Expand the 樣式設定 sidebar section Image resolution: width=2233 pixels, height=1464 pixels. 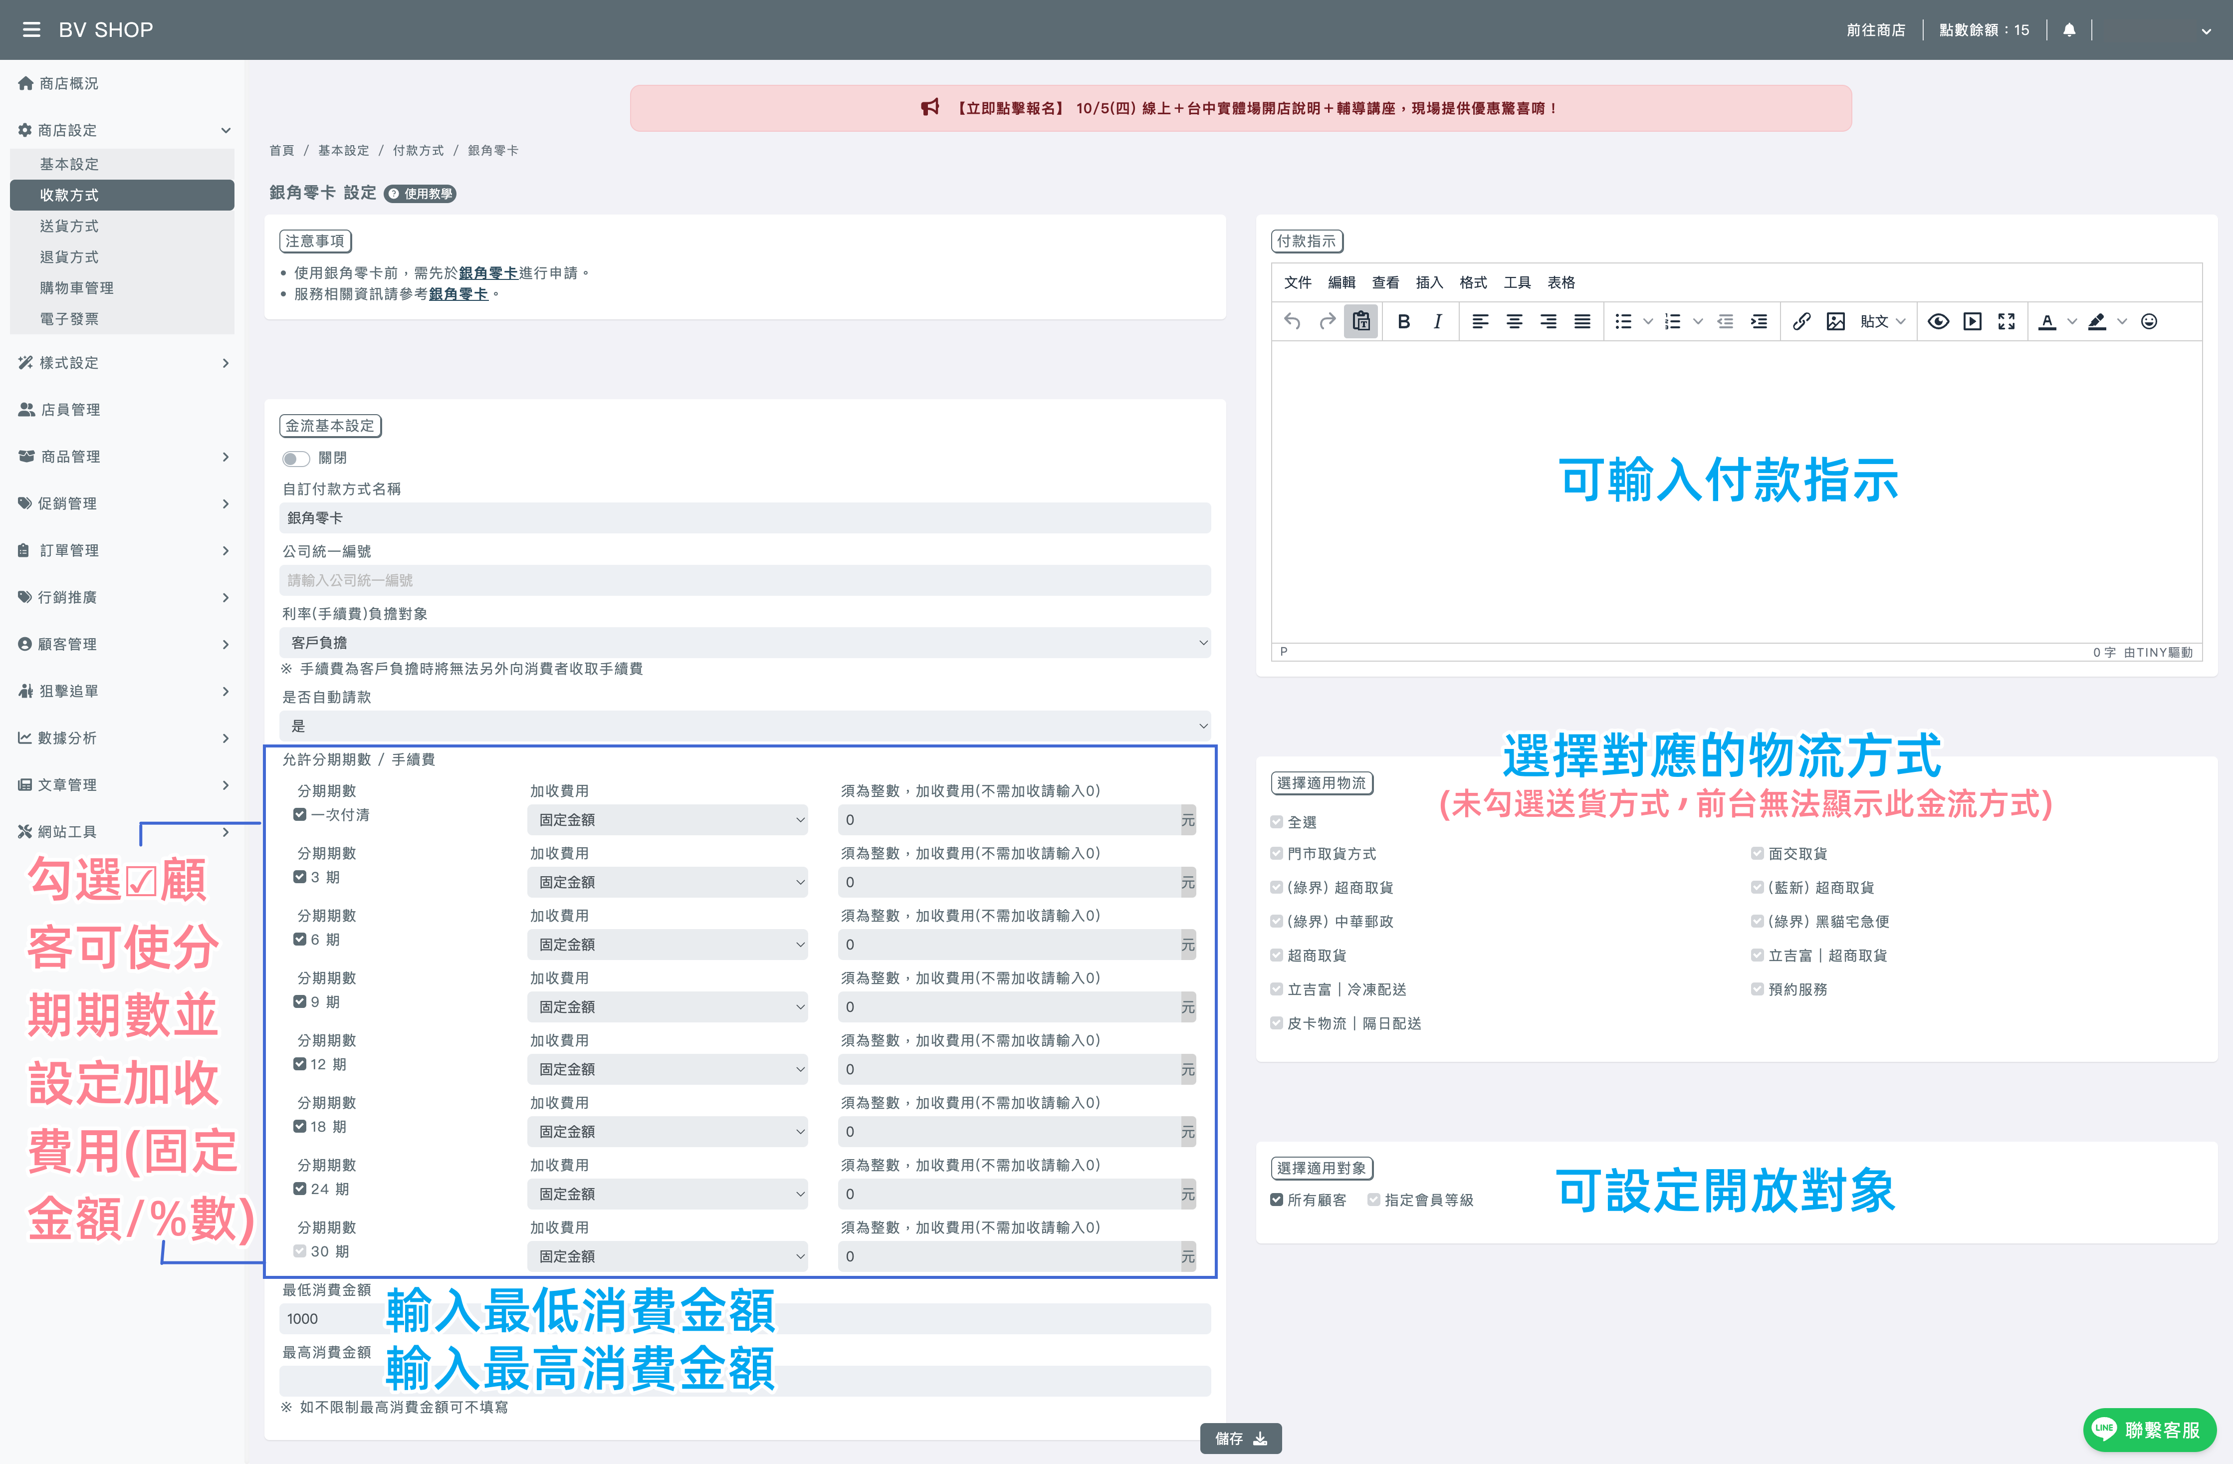click(123, 363)
